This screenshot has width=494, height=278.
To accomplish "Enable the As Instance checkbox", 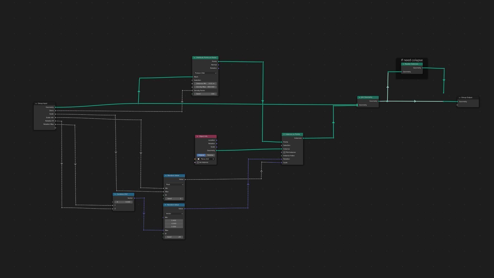I will (198, 162).
